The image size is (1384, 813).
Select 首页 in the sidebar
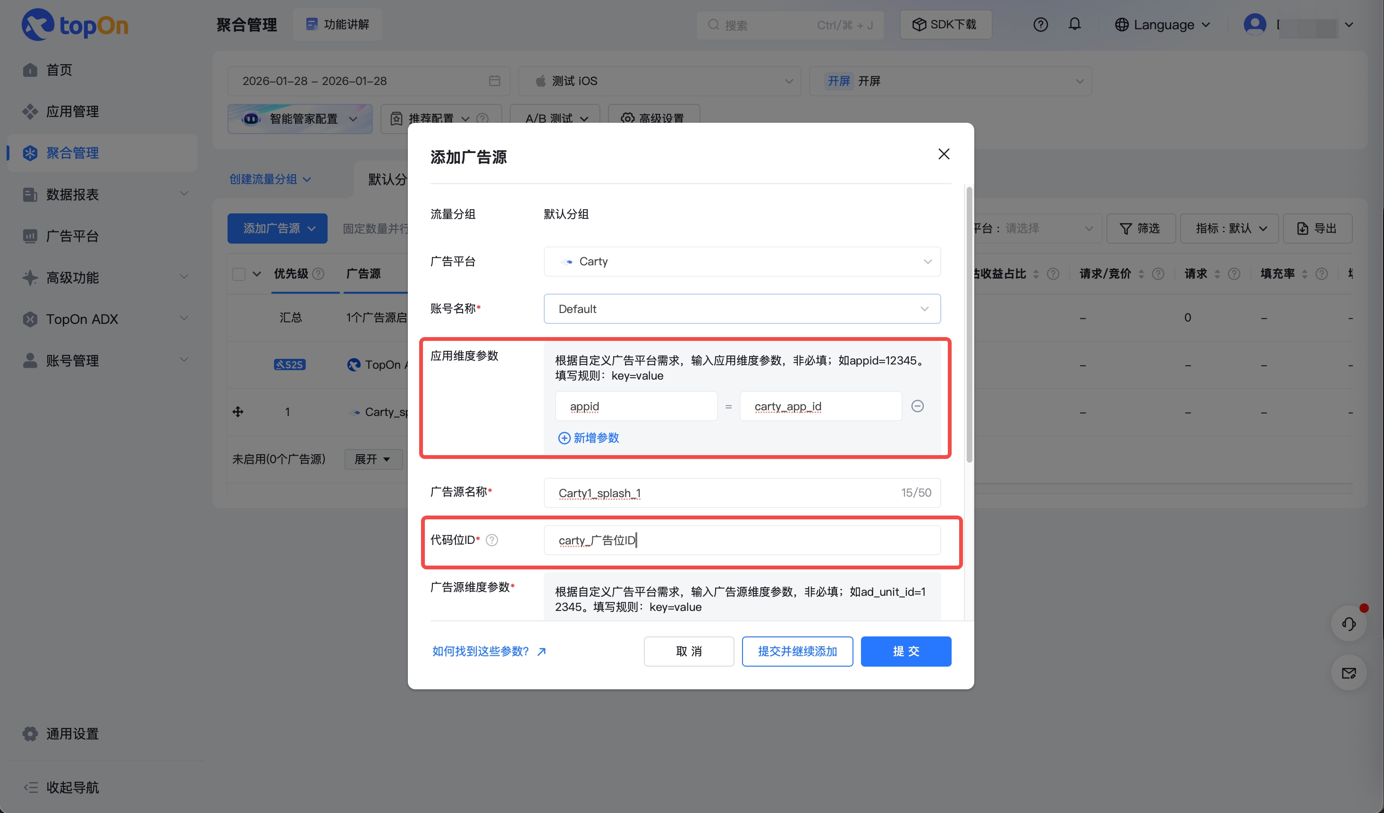pyautogui.click(x=59, y=70)
